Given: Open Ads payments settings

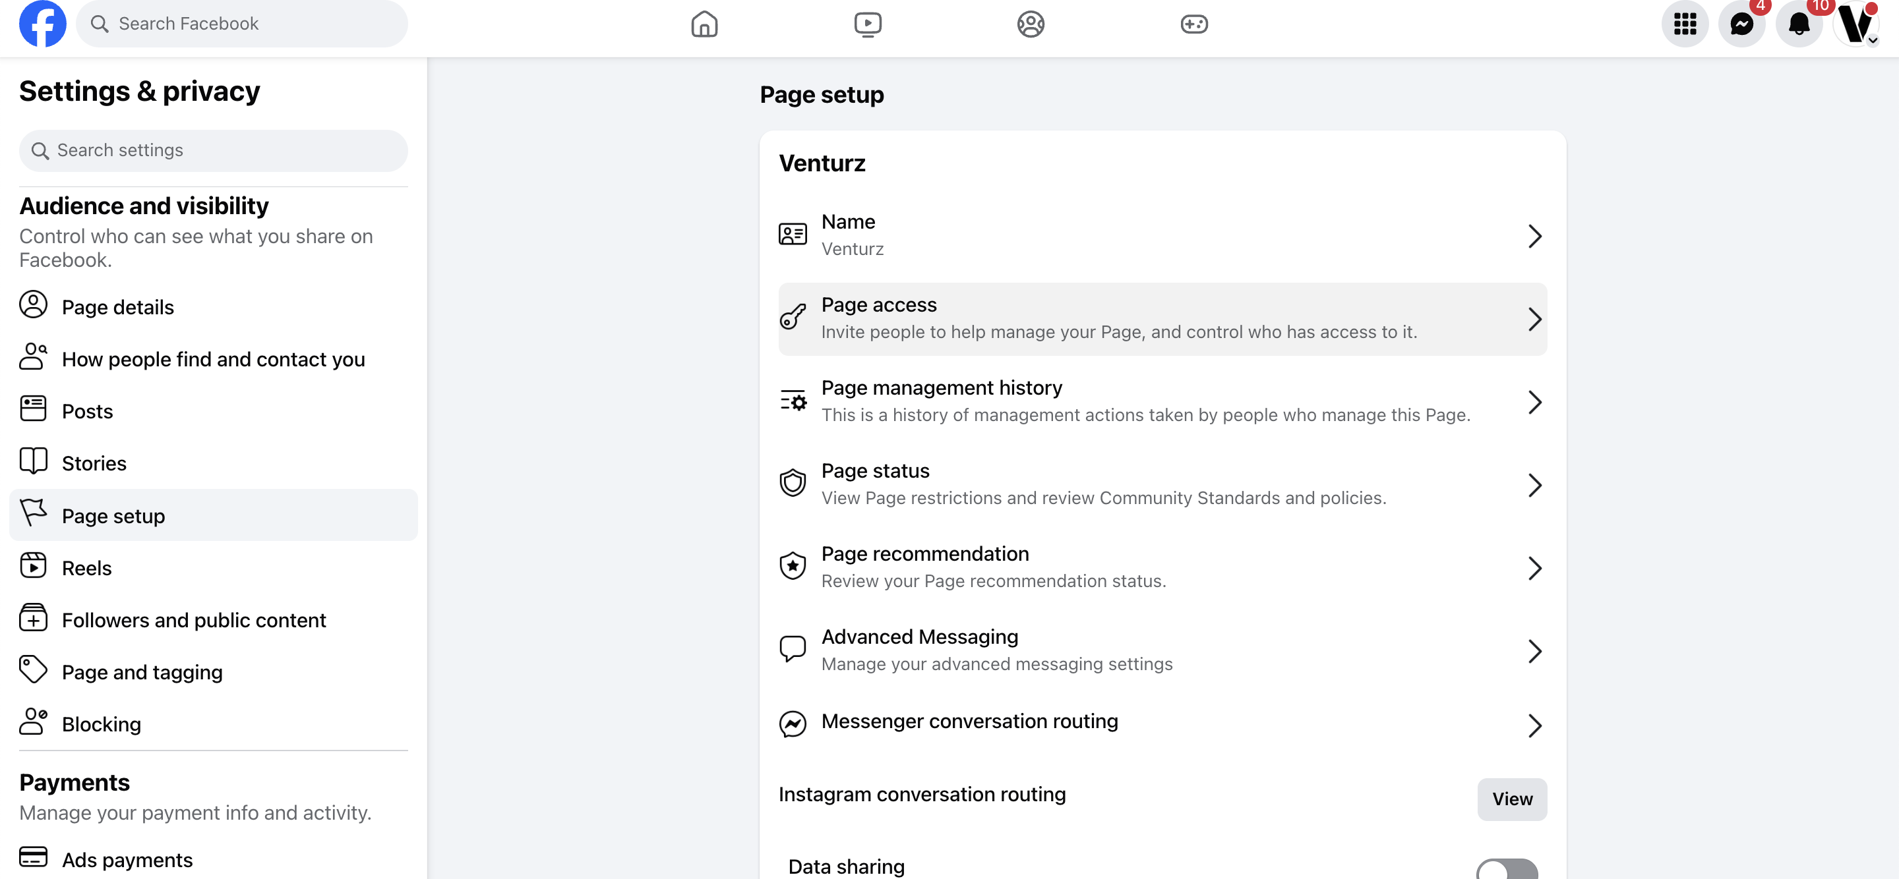Looking at the screenshot, I should pos(213,859).
